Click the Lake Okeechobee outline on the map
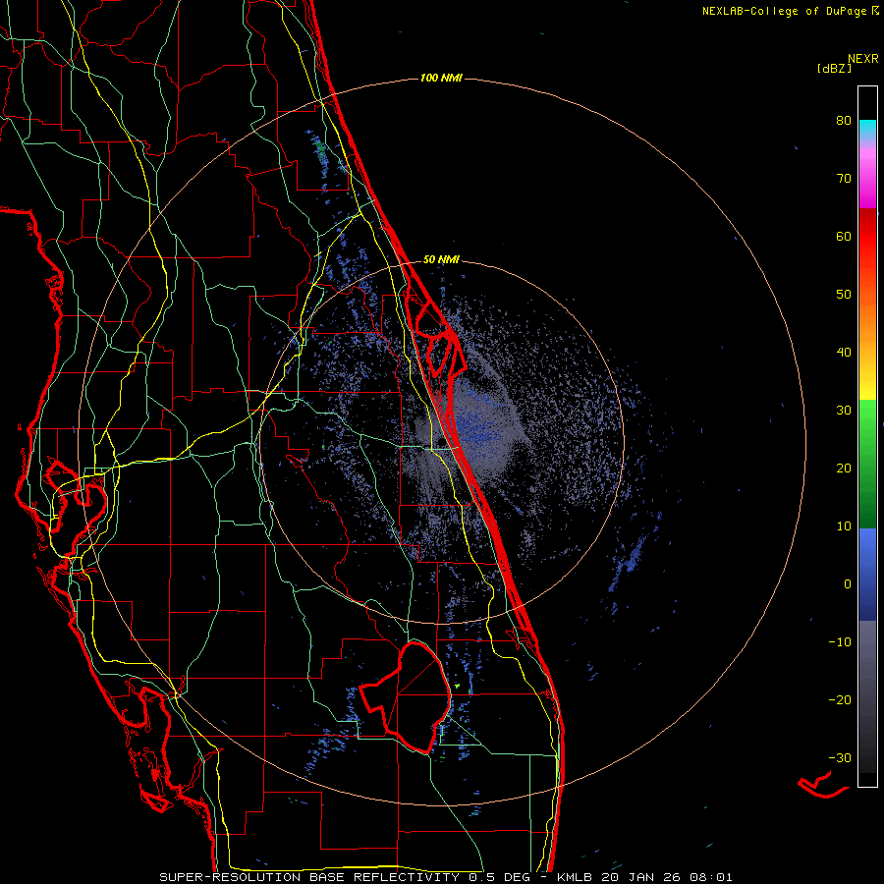 pyautogui.click(x=406, y=697)
